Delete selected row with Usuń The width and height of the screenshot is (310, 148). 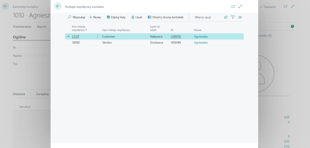pyautogui.click(x=137, y=17)
